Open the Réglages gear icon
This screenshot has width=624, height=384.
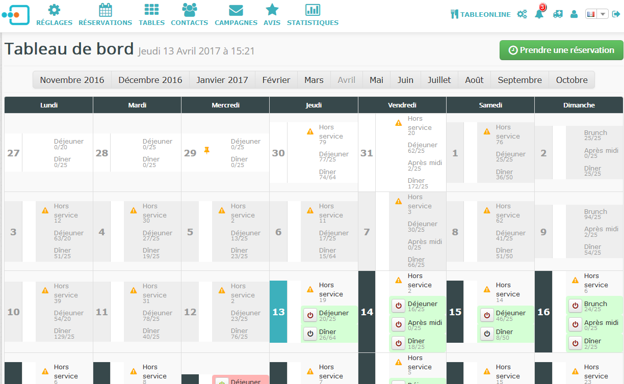(54, 10)
